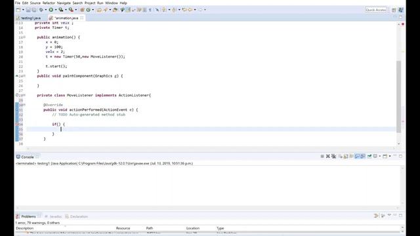Toggle Word Wrap in Console toolbar
Image resolution: width=420 pixels, height=236 pixels.
coord(351,156)
